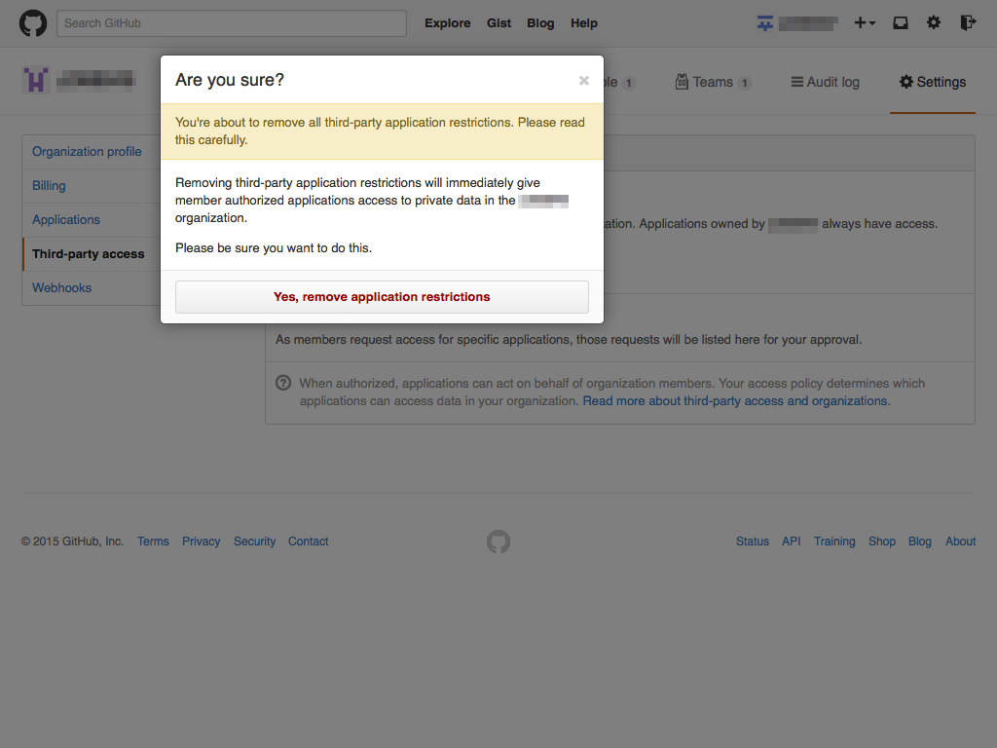997x748 pixels.
Task: Switch to the Teams tab
Action: (x=713, y=82)
